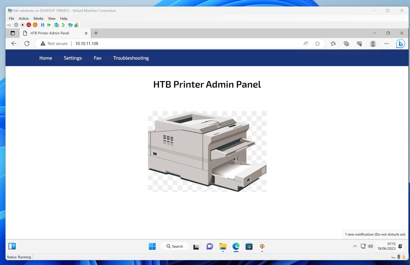410x265 pixels.
Task: Open Microsoft Store from taskbar
Action: point(249,246)
